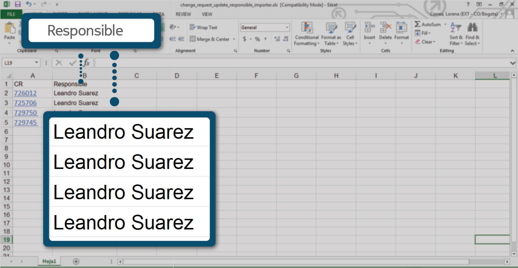Click the Insert cells icon
Image resolution: width=518 pixels, height=268 pixels.
point(369,28)
